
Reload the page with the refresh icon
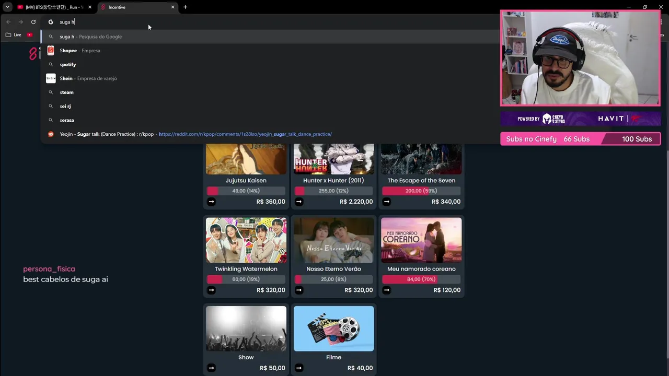point(33,22)
